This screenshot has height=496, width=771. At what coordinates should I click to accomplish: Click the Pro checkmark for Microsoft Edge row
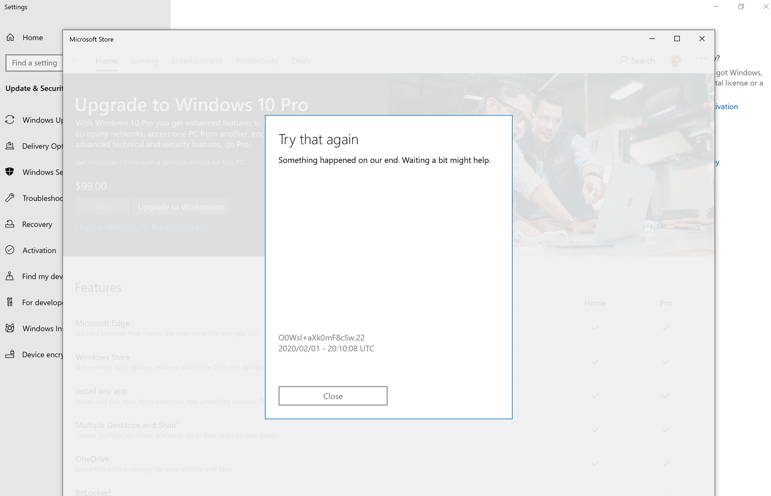(x=666, y=328)
